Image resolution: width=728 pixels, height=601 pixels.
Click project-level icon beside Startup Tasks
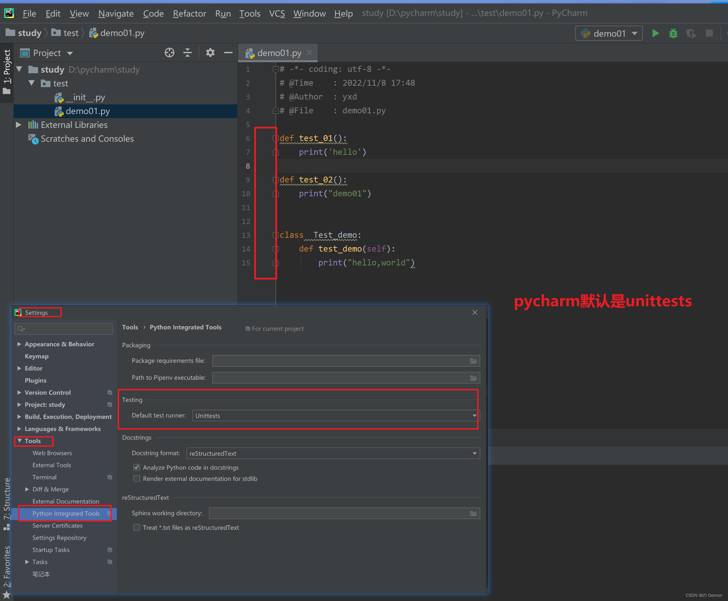point(110,550)
